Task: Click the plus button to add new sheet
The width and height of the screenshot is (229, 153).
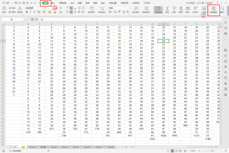Action: [x=126, y=147]
